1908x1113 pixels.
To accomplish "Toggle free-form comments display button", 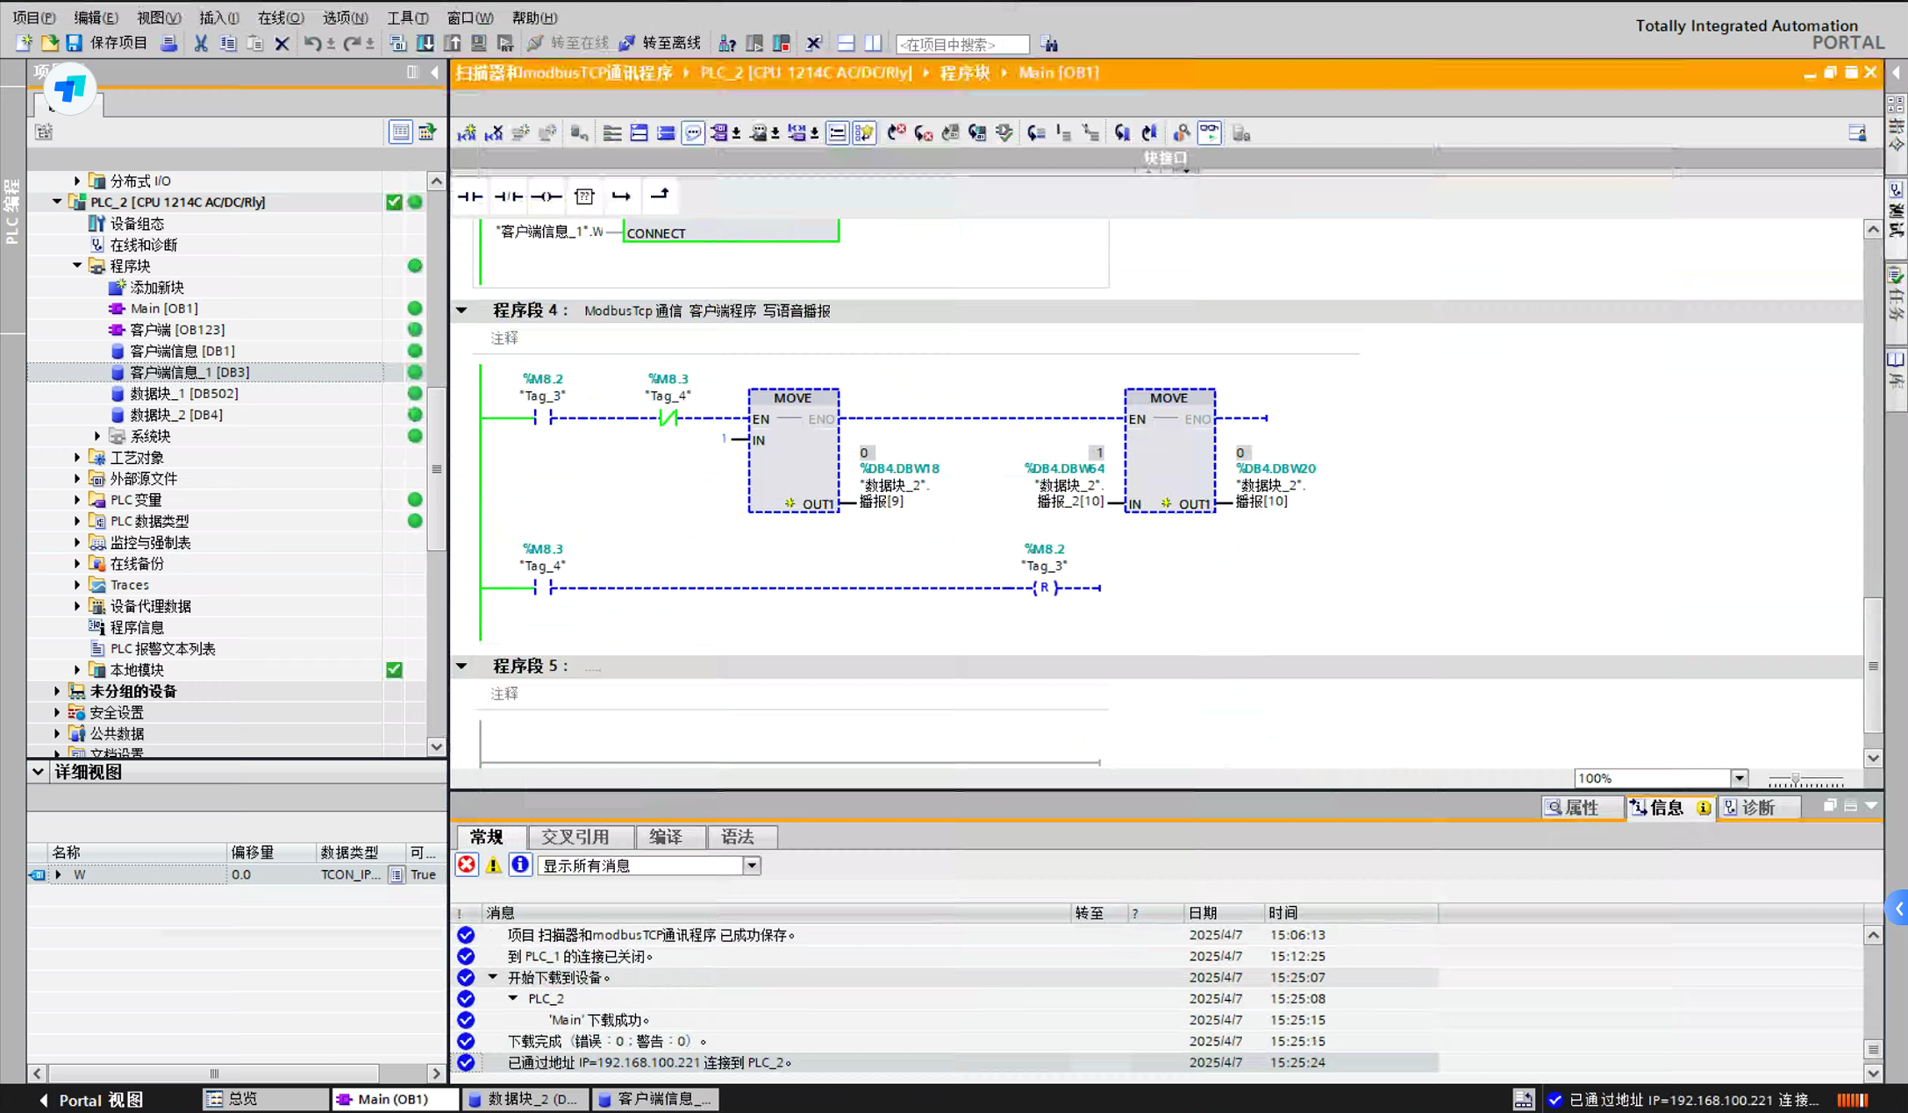I will tap(693, 133).
